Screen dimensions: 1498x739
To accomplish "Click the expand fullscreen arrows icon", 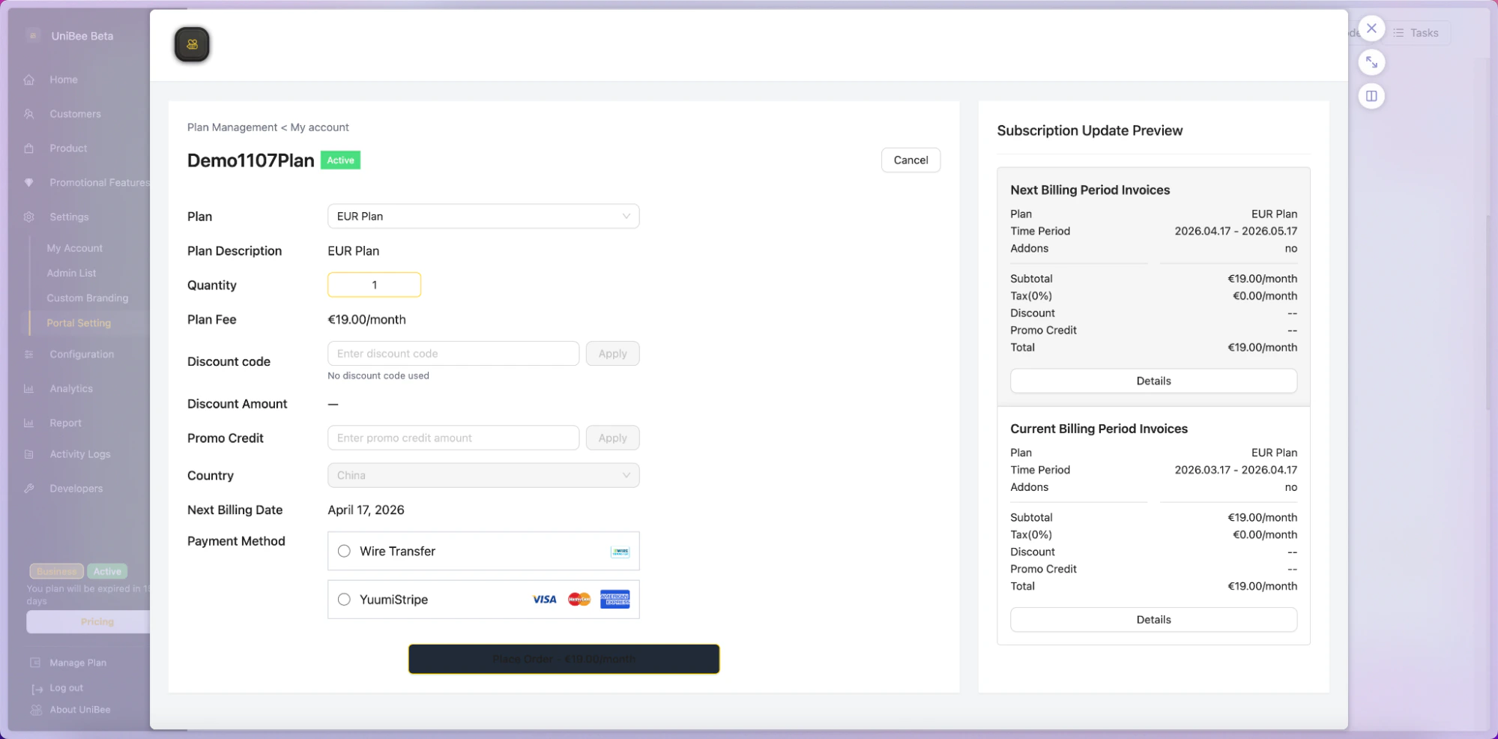I will [x=1371, y=62].
